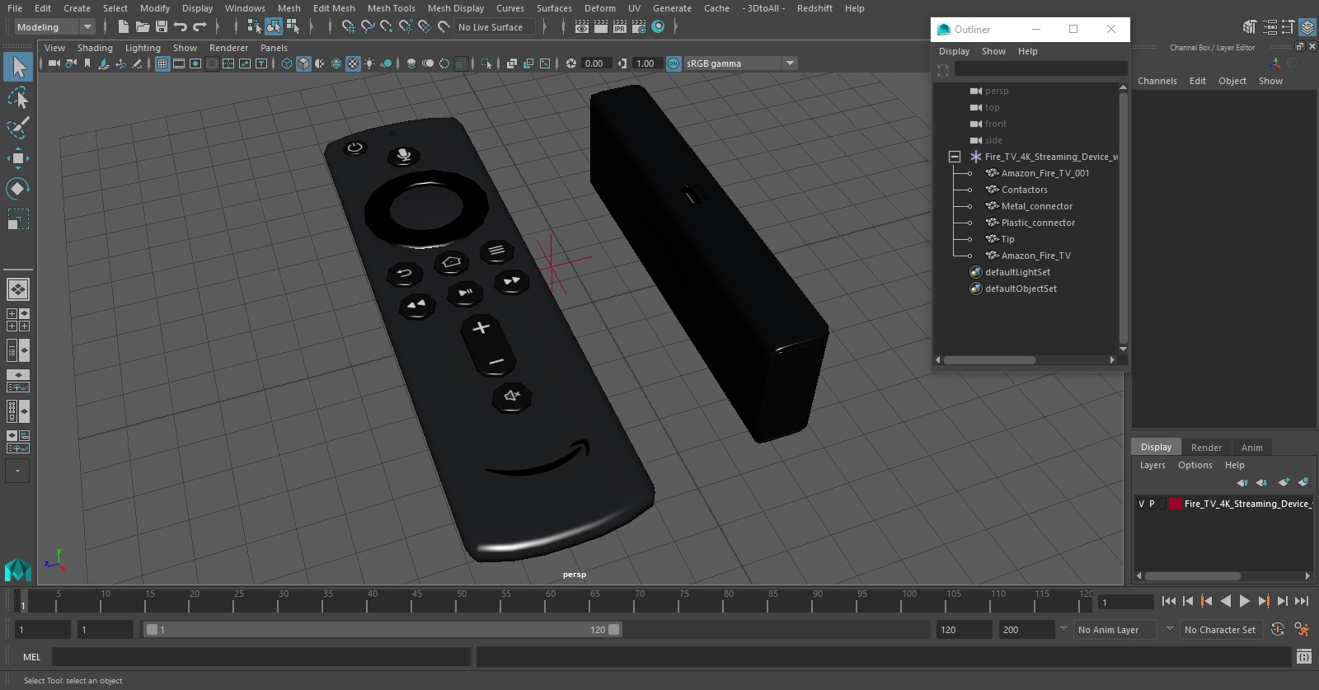Select Amazon_Fire_TV_001 in Outliner

(1045, 173)
